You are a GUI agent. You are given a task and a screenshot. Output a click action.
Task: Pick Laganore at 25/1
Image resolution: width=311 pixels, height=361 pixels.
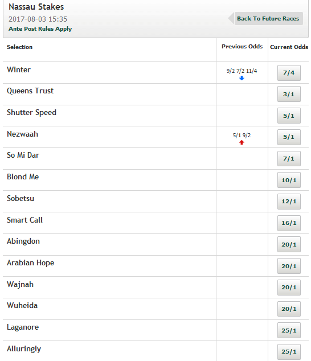coord(289,330)
